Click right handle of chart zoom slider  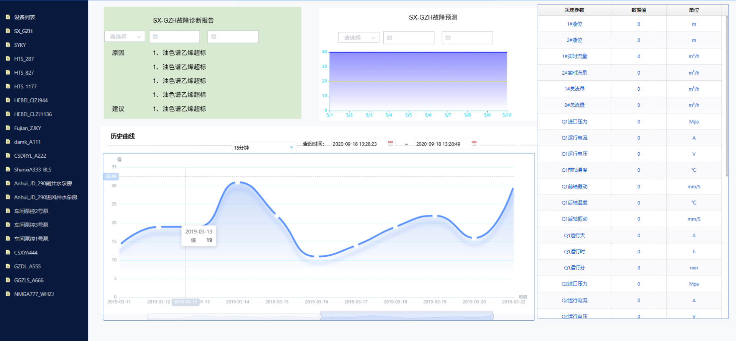click(x=493, y=317)
